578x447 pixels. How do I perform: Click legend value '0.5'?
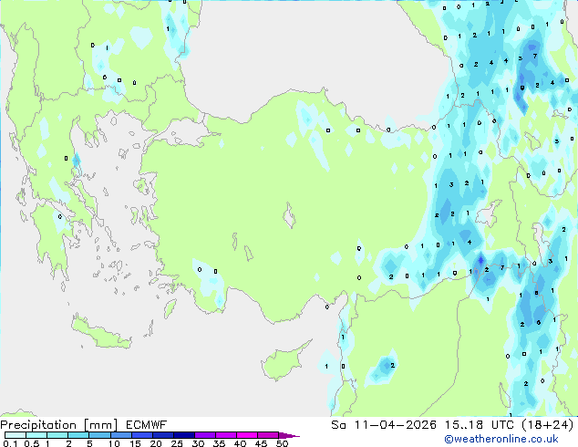pyautogui.click(x=32, y=443)
